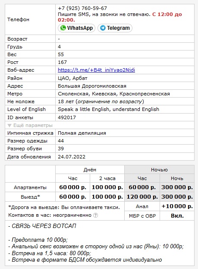Click the Район value ЦАО, Арбат
This screenshot has width=198, height=269.
[x=72, y=78]
